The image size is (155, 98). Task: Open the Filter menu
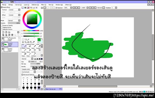click(44, 5)
